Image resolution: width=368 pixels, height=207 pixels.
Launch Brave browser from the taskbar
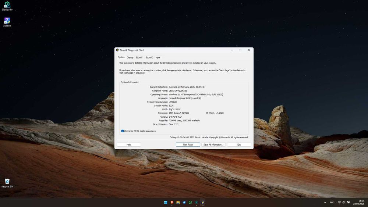[172, 202]
